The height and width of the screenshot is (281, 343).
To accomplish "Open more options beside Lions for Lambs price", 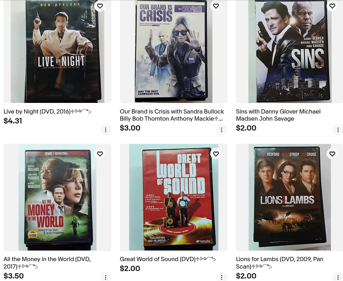I will pos(338,277).
